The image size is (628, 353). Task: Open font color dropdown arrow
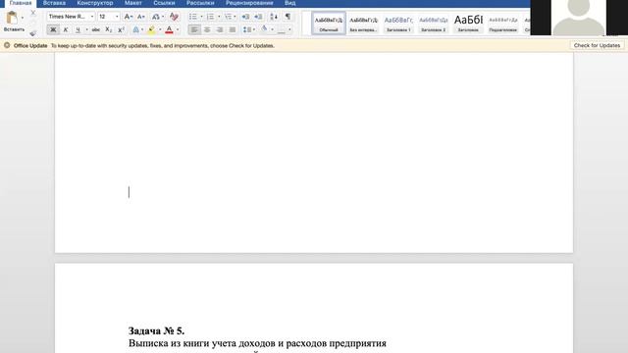pos(178,29)
